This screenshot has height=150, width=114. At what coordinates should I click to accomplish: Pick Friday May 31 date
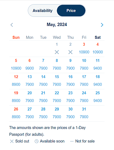pos(84,113)
